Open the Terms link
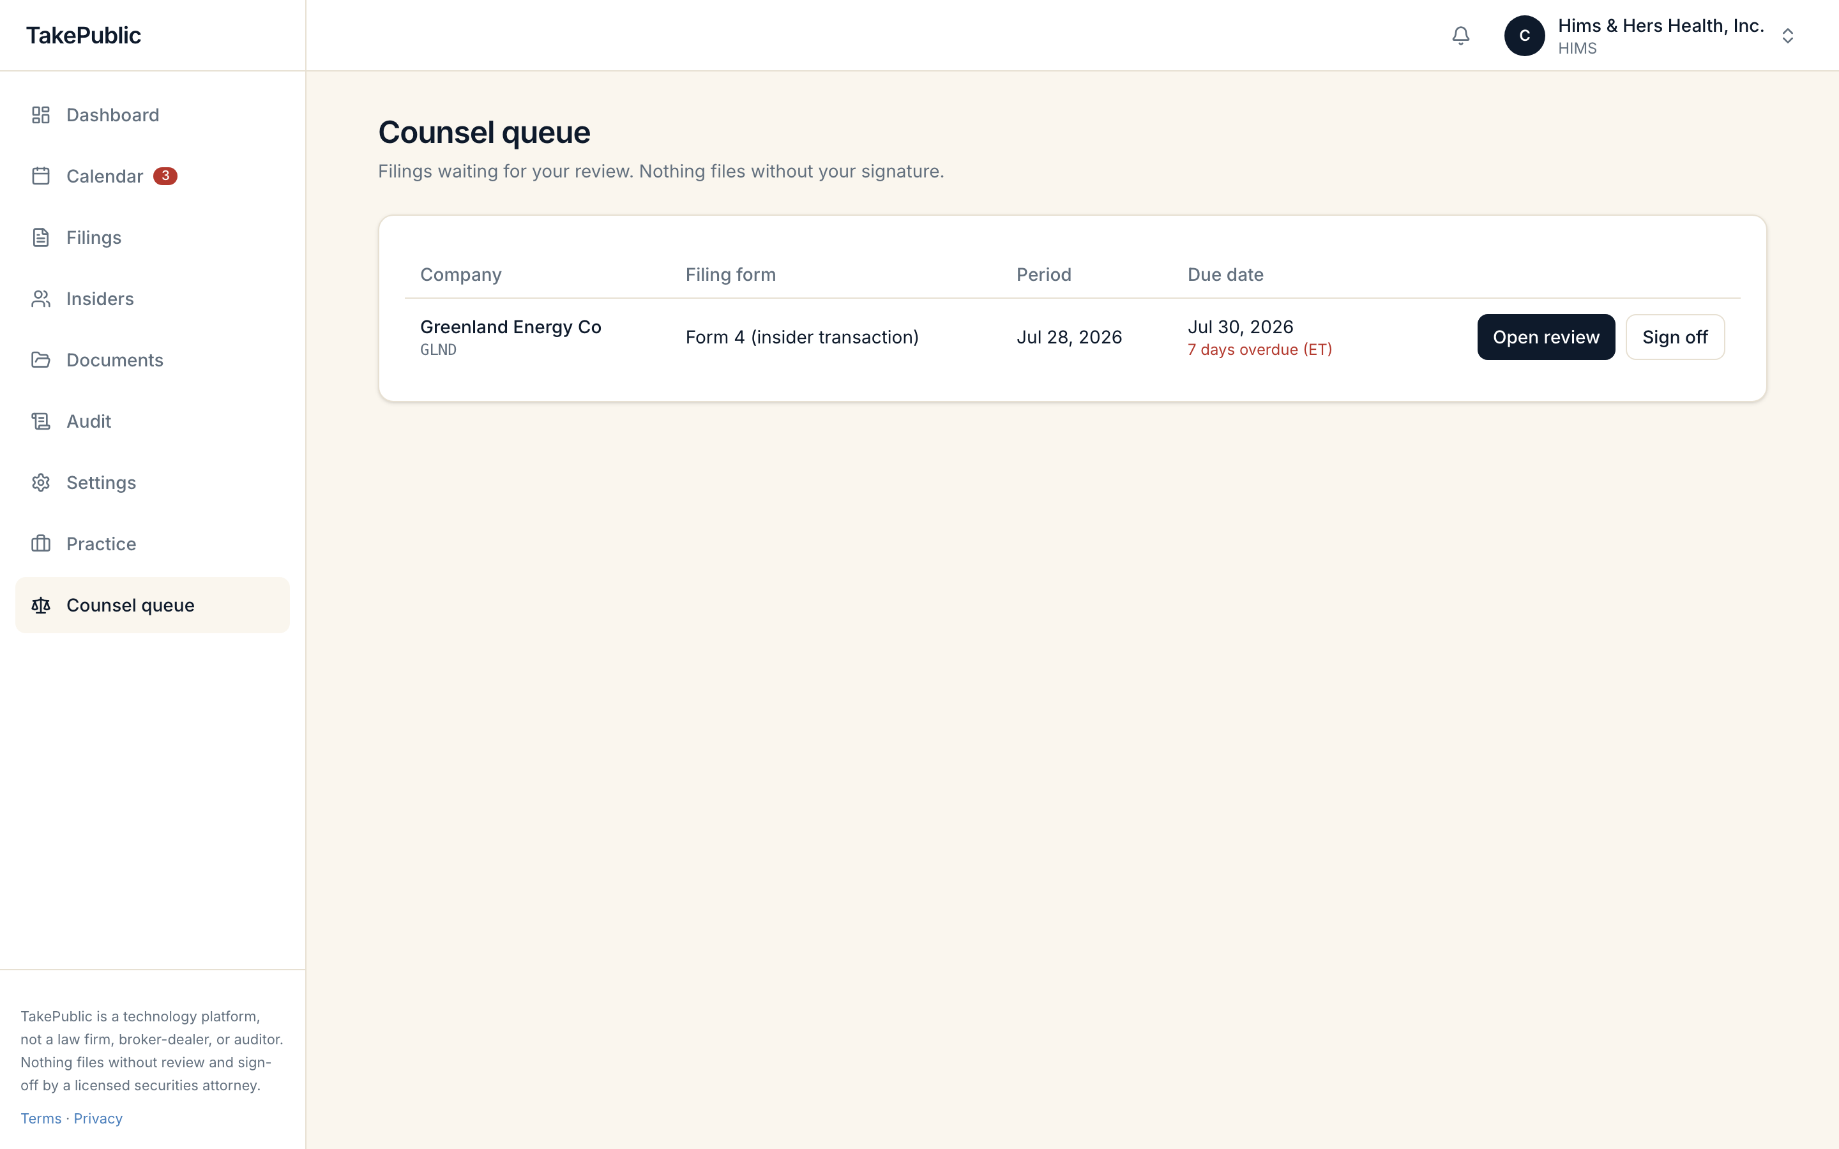1839x1149 pixels. [41, 1118]
